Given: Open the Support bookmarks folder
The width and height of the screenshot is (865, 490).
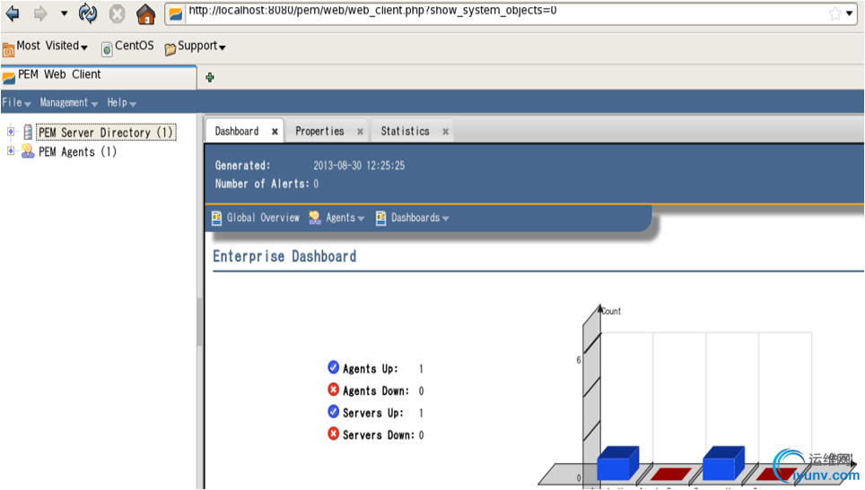Looking at the screenshot, I should click(195, 47).
